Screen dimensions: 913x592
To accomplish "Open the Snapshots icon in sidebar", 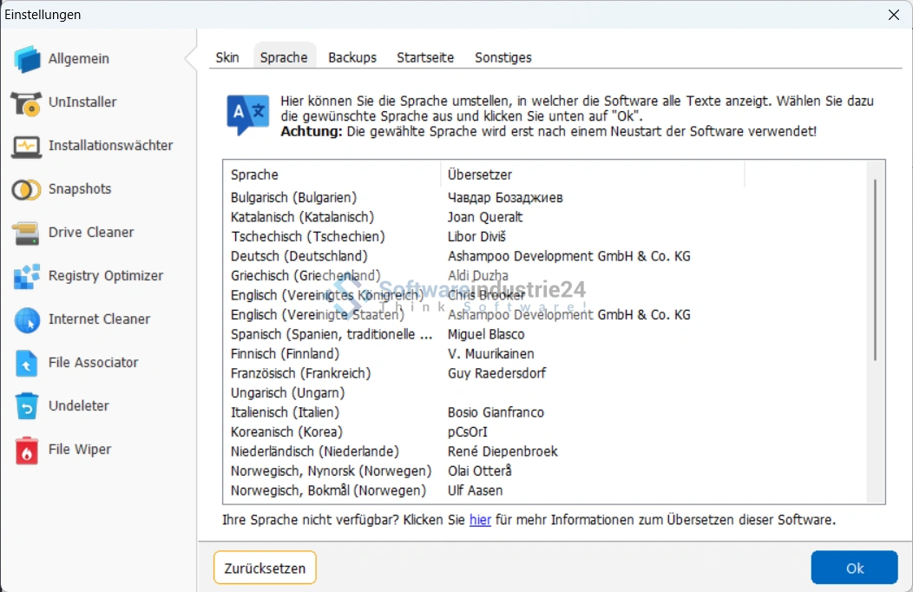I will tap(26, 189).
